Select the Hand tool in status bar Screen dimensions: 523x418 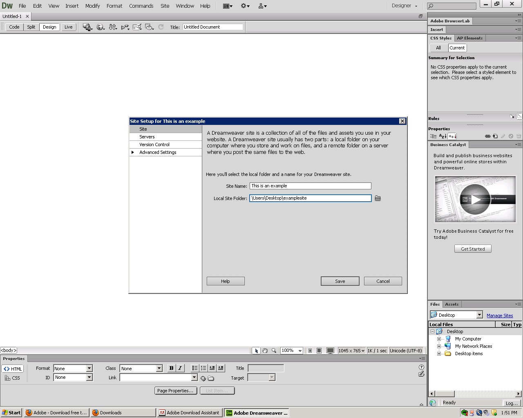[x=265, y=351]
